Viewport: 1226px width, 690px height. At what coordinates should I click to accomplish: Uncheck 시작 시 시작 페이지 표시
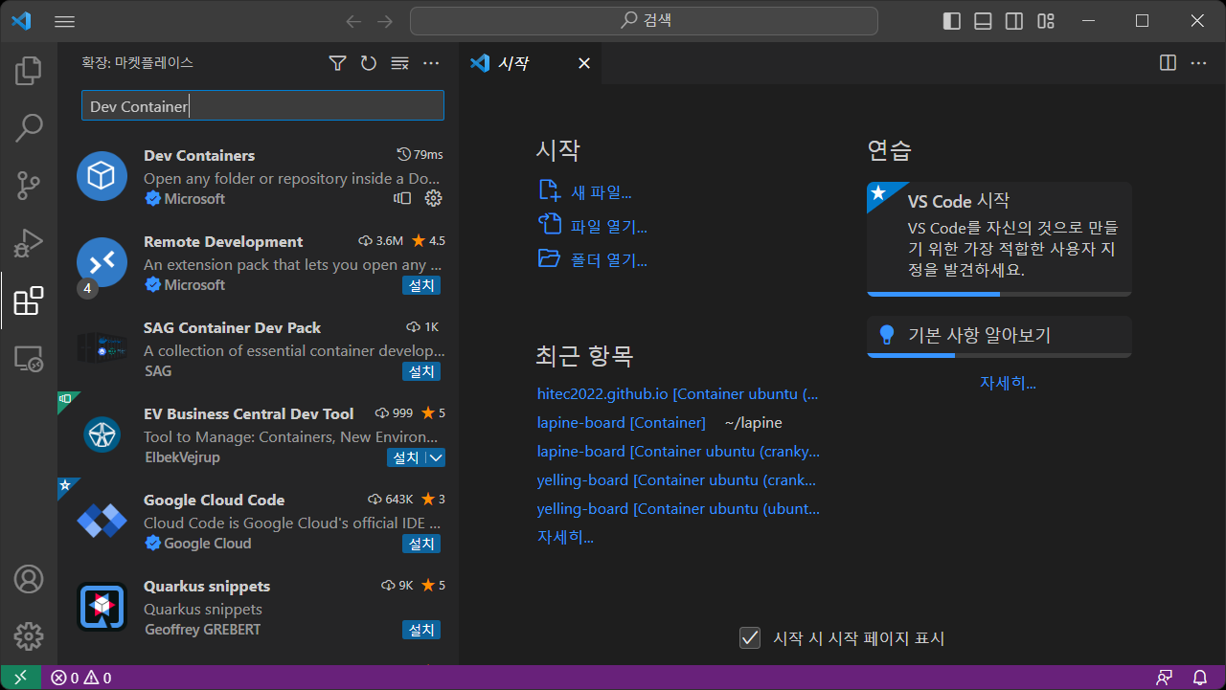(x=750, y=637)
